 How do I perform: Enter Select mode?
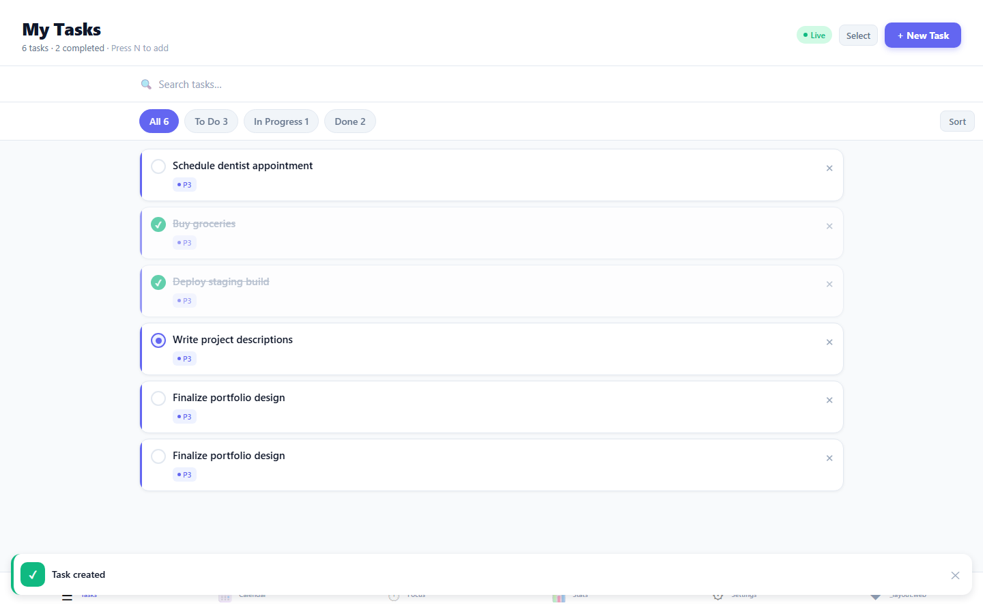coord(858,35)
